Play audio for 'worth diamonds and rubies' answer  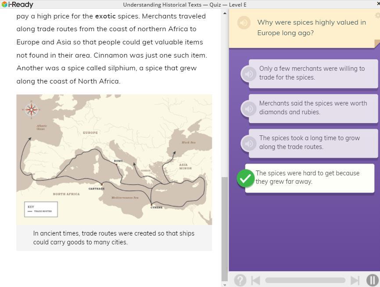[x=248, y=108]
